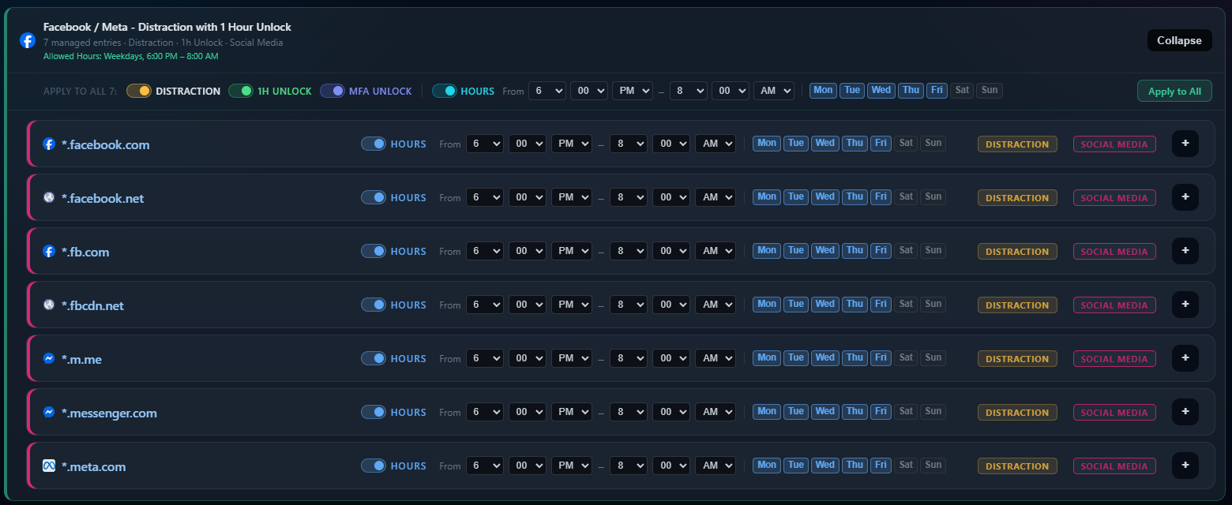This screenshot has height=505, width=1232.
Task: Open the end hour dropdown for *.meta.com
Action: click(x=629, y=466)
